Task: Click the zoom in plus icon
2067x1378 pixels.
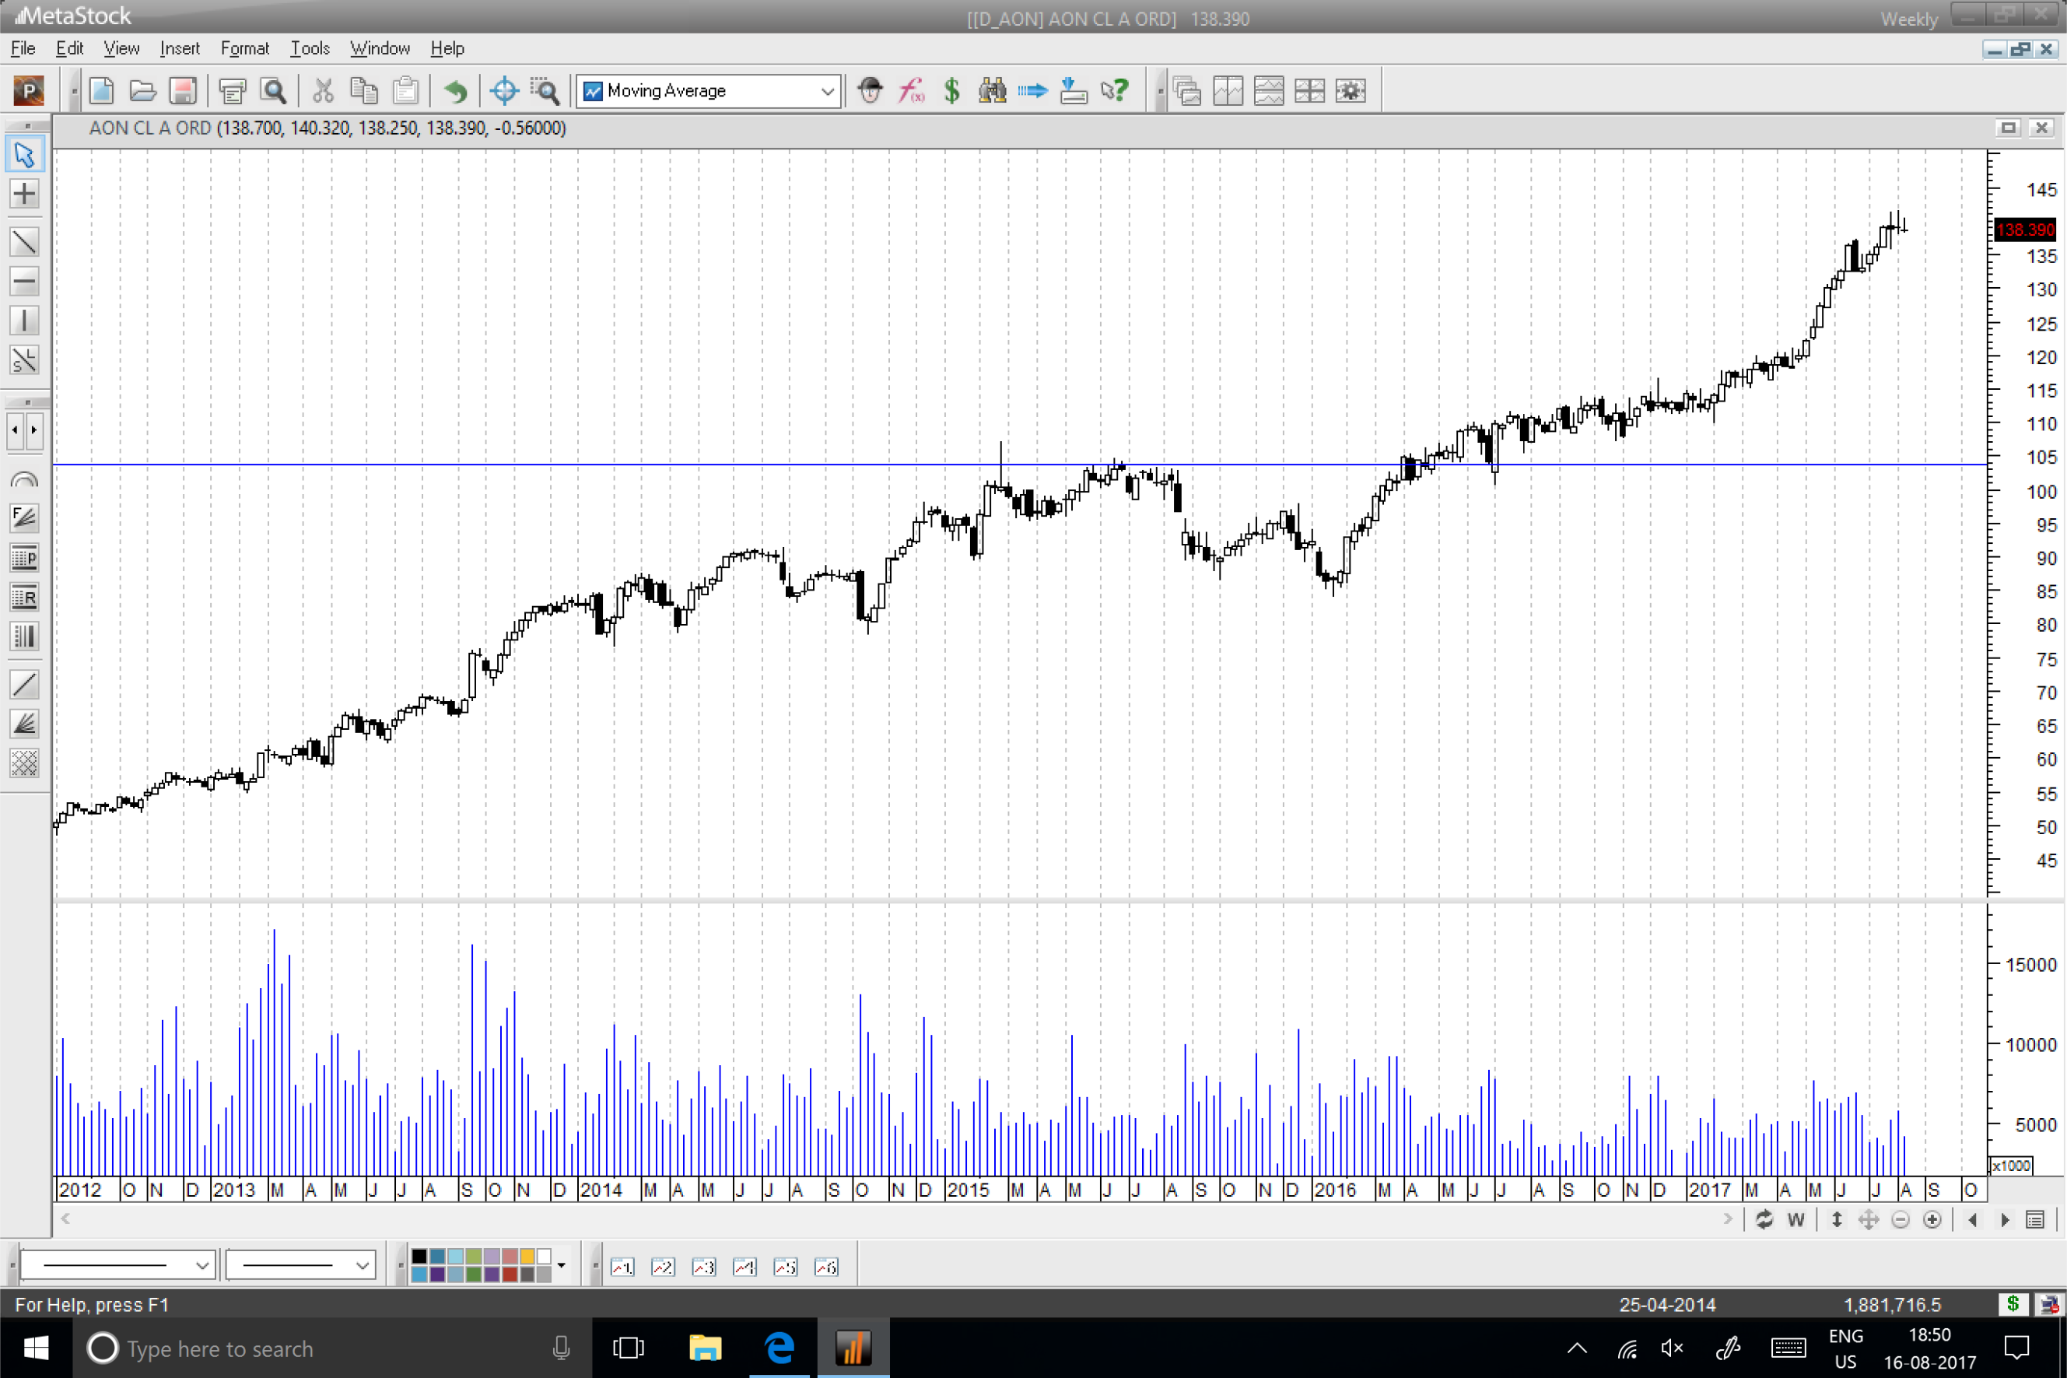Action: point(1932,1220)
